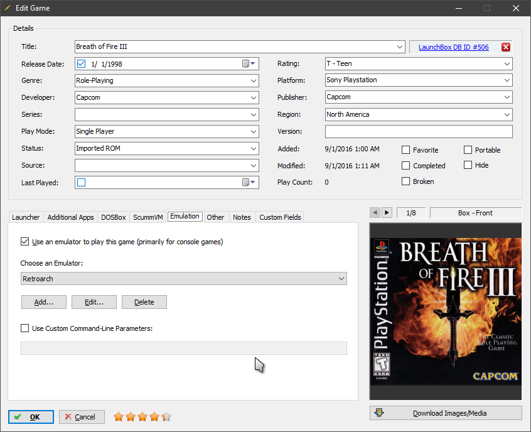Show the previous image with left arrow
This screenshot has width=531, height=432.
[x=375, y=213]
